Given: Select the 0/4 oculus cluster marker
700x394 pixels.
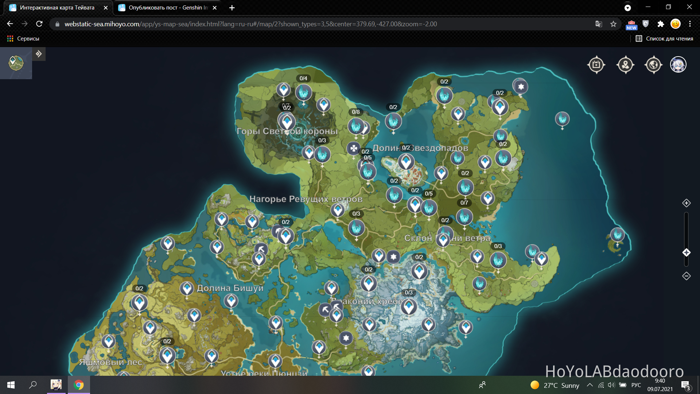Looking at the screenshot, I should pos(303,92).
